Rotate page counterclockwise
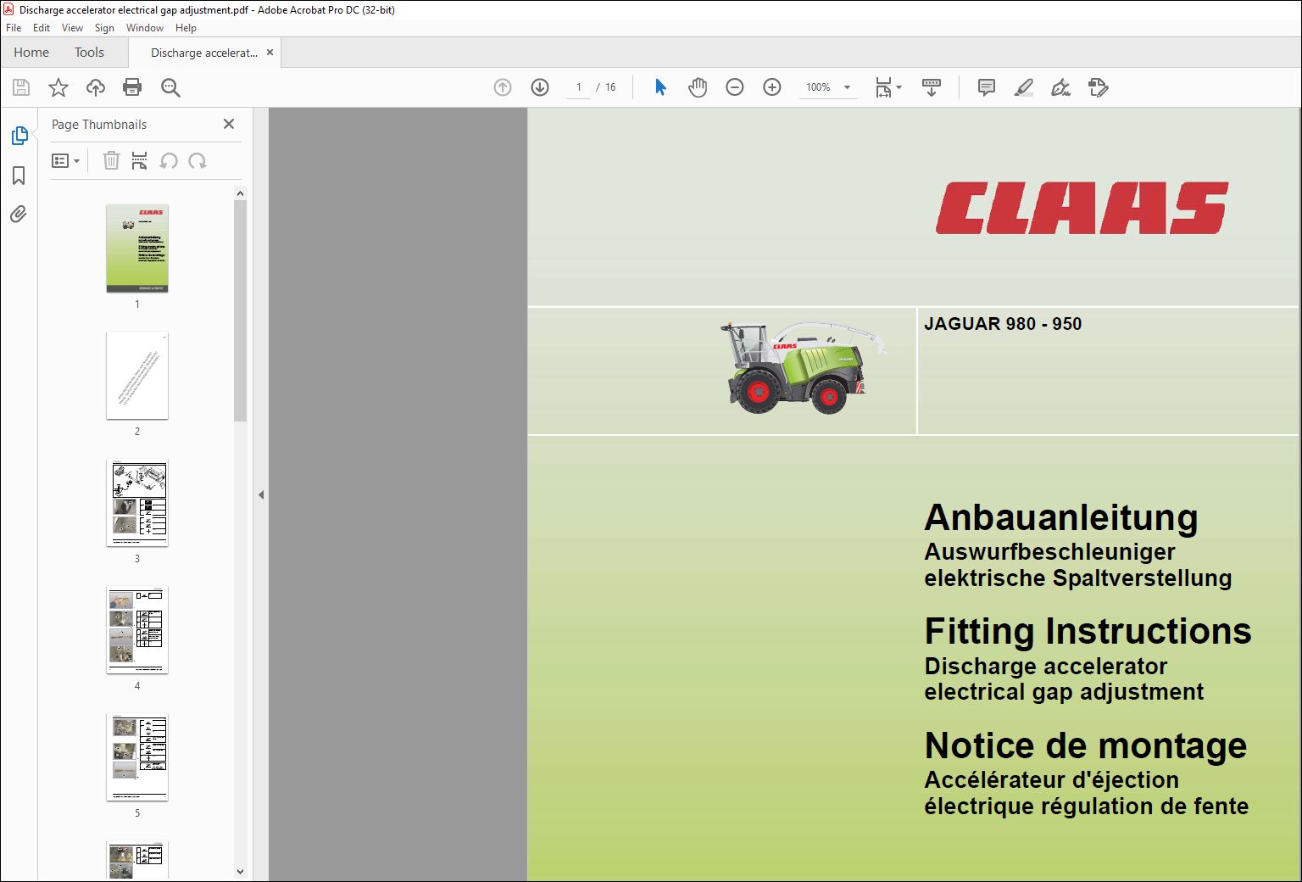 [x=169, y=161]
